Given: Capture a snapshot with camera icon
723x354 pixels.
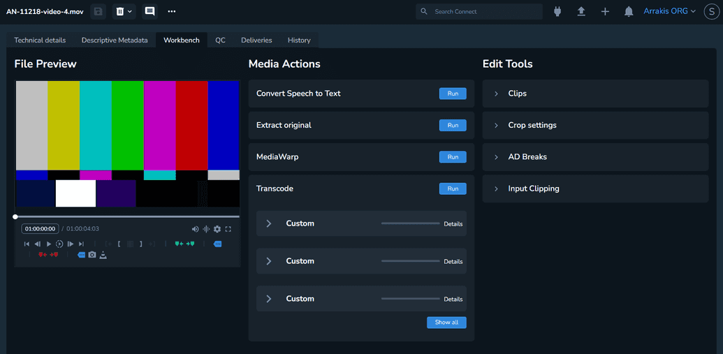Looking at the screenshot, I should click(92, 254).
